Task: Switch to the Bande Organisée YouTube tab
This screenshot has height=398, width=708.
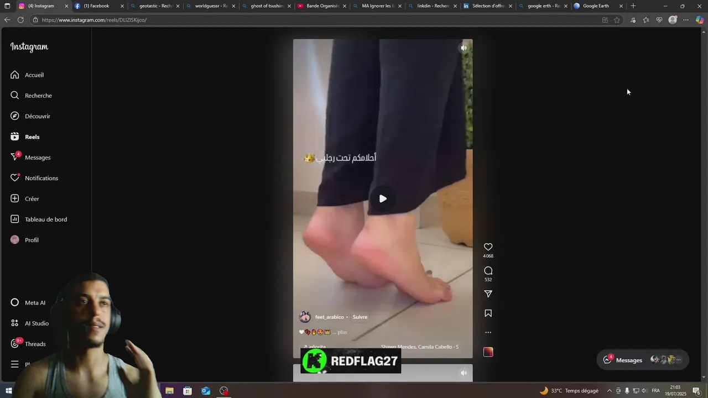Action: click(321, 6)
